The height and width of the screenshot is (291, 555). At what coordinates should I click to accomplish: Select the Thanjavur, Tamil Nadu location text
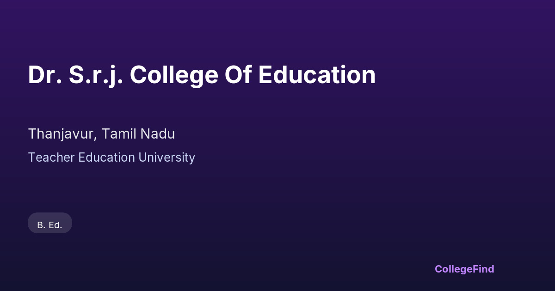tap(101, 134)
